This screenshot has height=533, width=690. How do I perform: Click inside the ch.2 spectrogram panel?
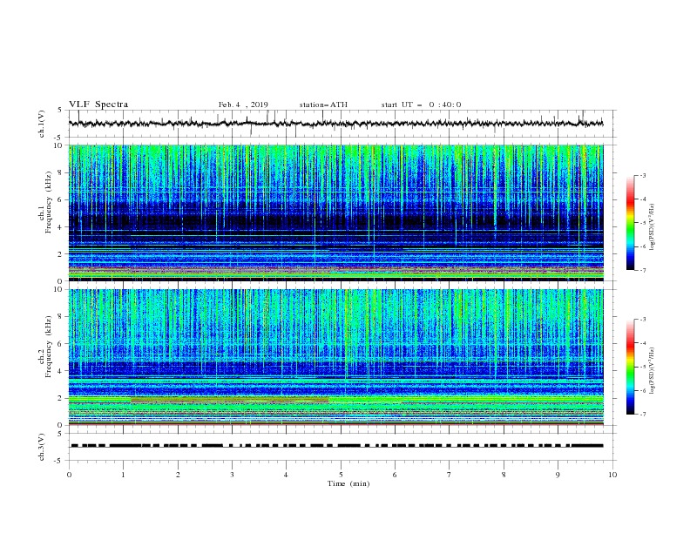click(335, 357)
